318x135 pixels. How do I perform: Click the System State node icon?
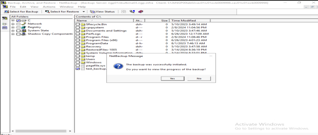pos(24,31)
